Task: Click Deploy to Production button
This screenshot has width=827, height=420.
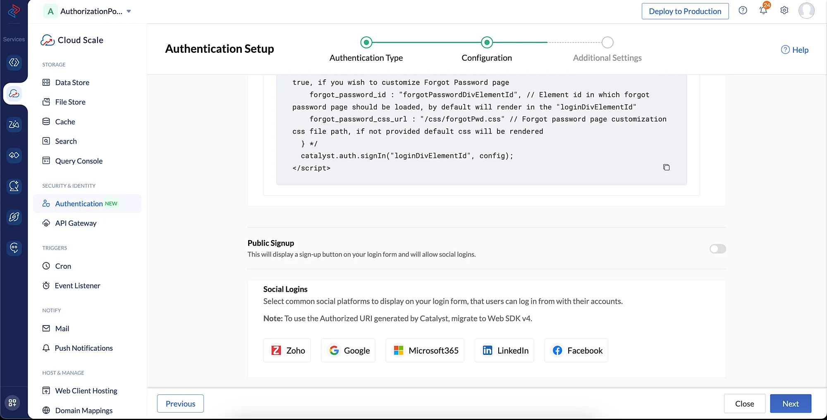Action: (685, 11)
